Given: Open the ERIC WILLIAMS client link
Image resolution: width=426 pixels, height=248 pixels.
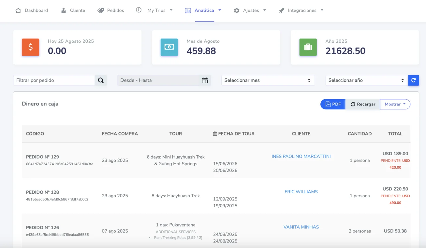Looking at the screenshot, I should pyautogui.click(x=301, y=192).
